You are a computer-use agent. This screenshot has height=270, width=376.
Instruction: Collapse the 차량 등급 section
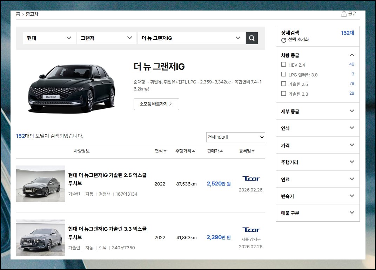tap(352, 55)
